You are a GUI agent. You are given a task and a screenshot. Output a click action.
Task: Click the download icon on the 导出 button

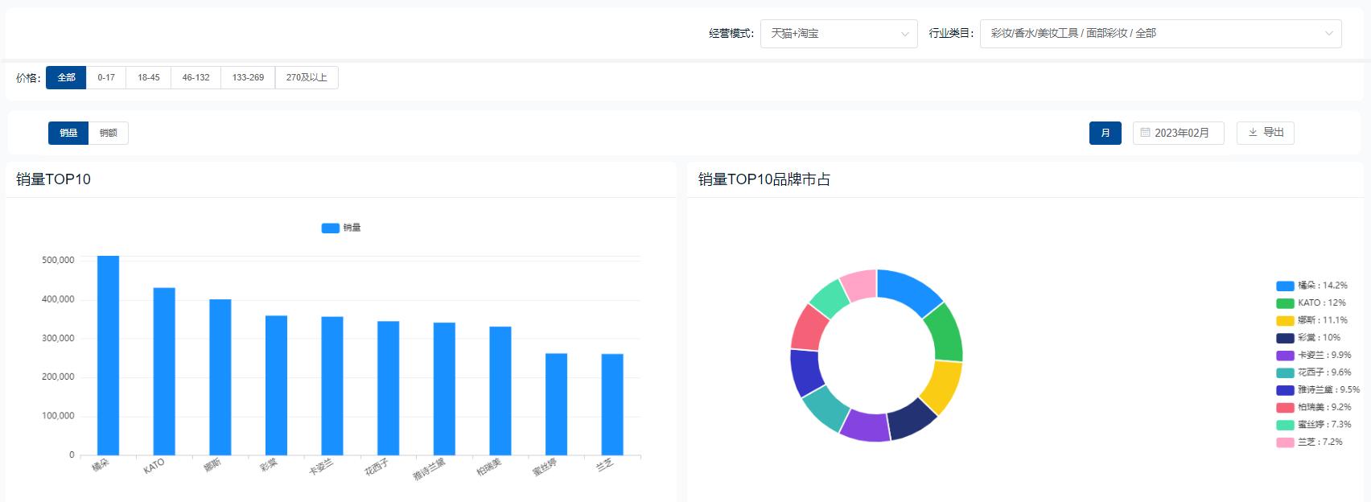click(1253, 133)
